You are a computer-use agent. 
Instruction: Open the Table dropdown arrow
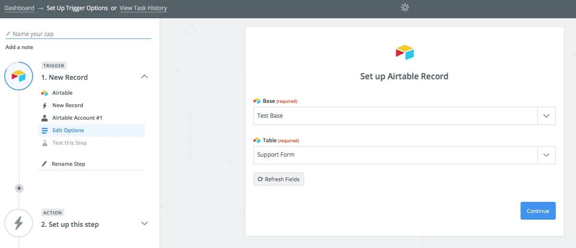[x=546, y=155]
